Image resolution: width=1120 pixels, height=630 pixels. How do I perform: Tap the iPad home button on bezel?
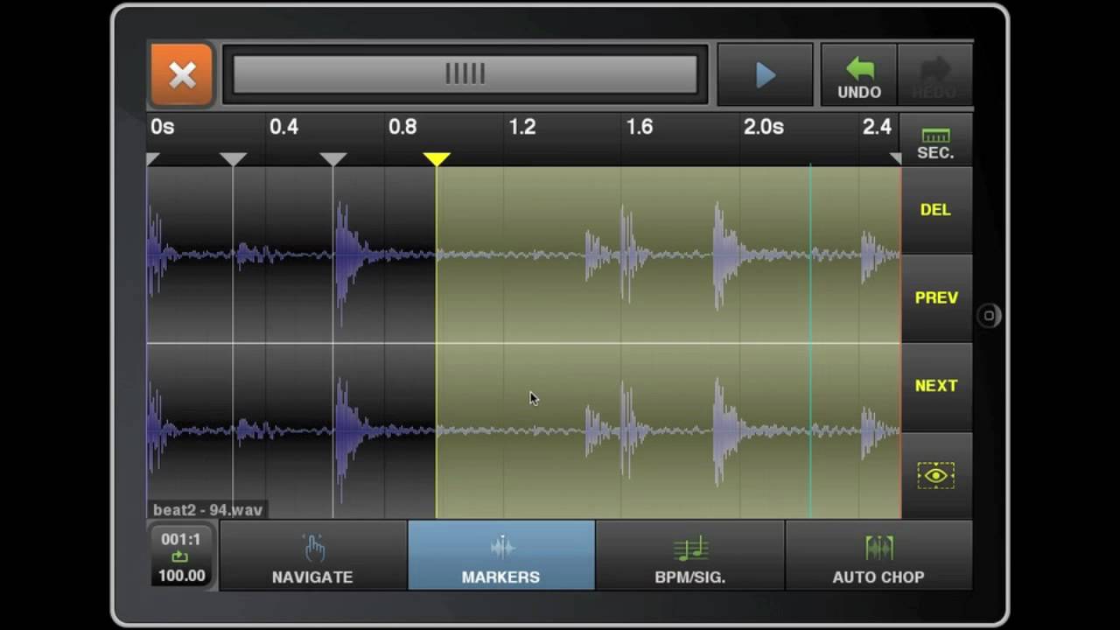click(989, 316)
